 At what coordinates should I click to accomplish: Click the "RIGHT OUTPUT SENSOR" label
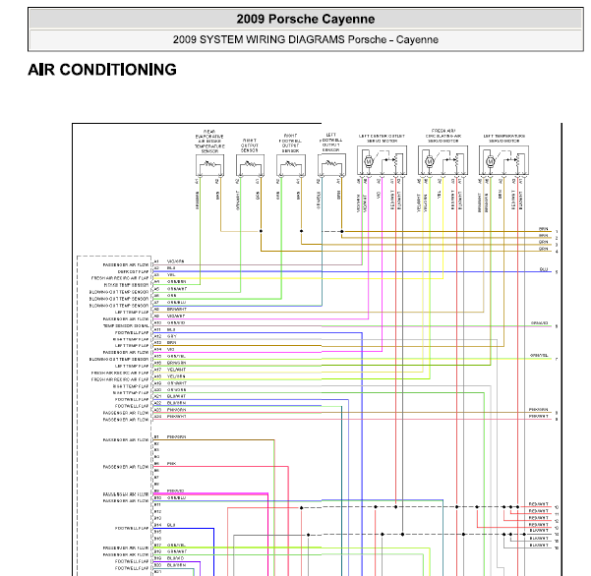(x=250, y=145)
